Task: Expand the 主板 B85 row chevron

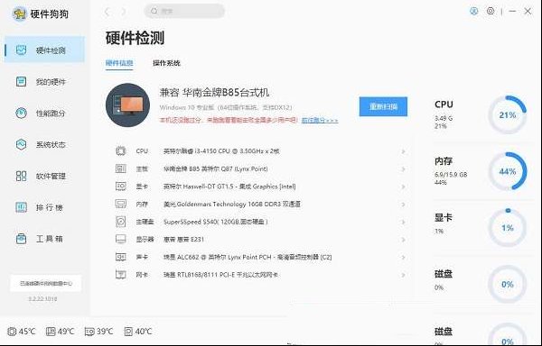Action: pos(403,169)
